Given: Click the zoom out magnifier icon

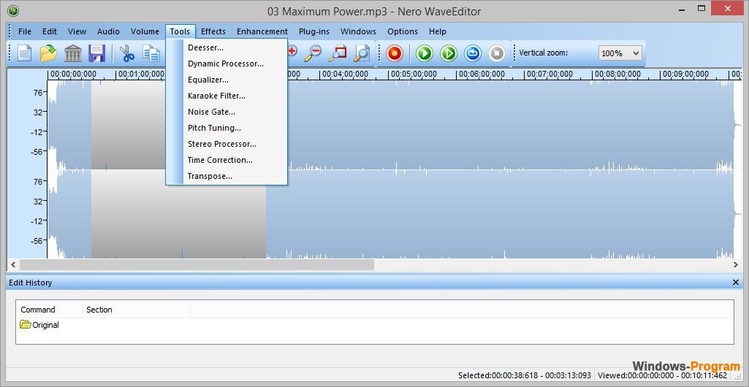Looking at the screenshot, I should [x=313, y=53].
